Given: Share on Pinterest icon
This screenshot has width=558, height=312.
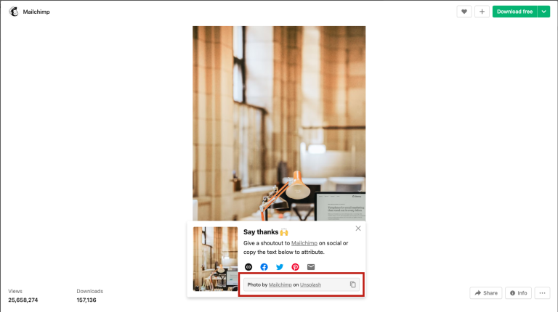Looking at the screenshot, I should (x=296, y=267).
